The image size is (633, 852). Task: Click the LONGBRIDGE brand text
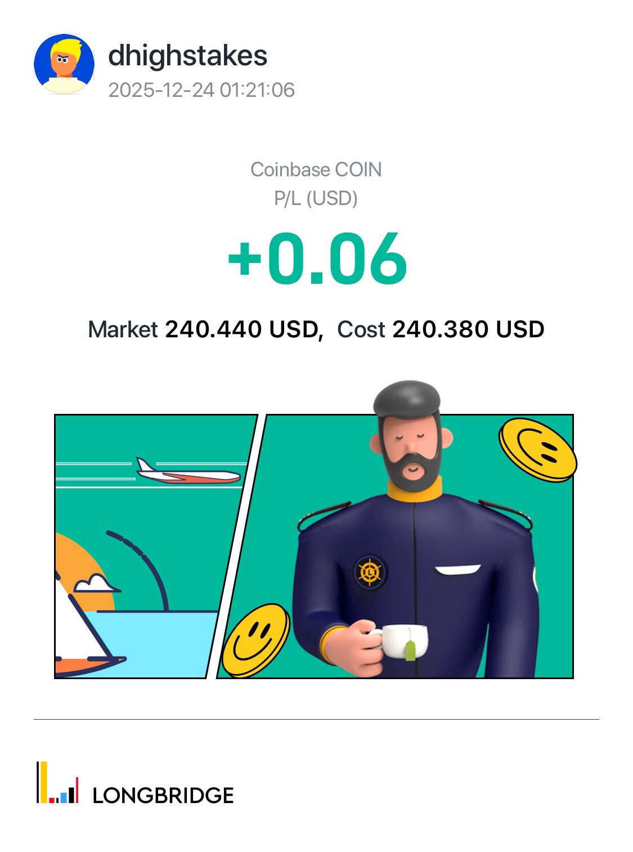163,796
